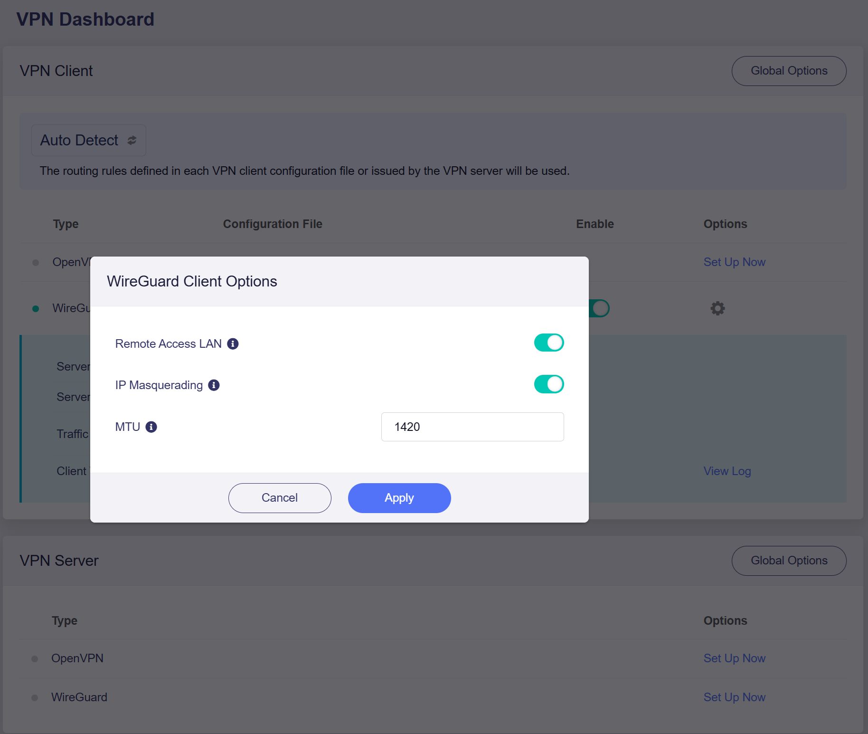
Task: Cancel the WireGuard Client Options dialog
Action: coord(280,498)
